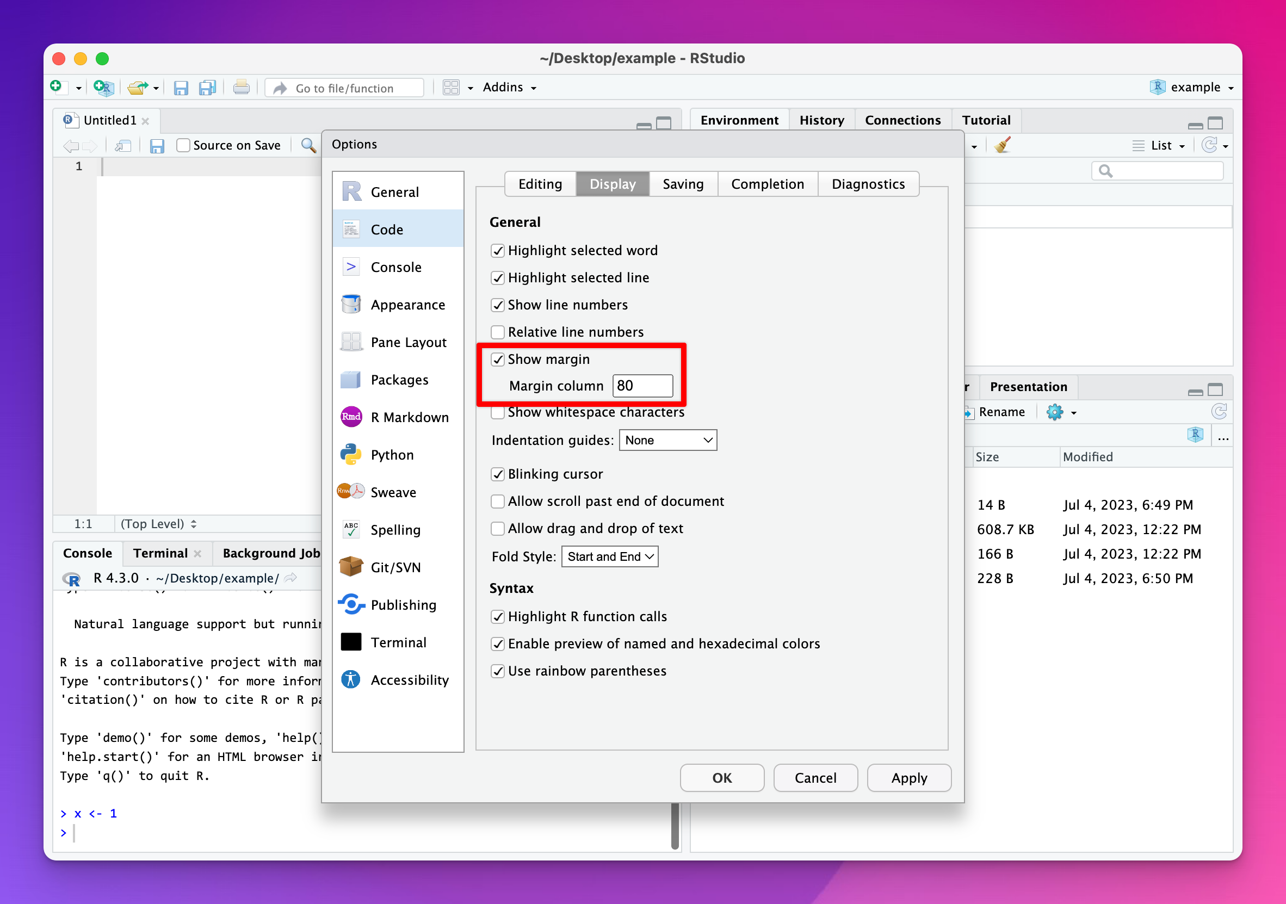Viewport: 1286px width, 904px height.
Task: Click the editor Go back arrow icon
Action: pyautogui.click(x=71, y=146)
